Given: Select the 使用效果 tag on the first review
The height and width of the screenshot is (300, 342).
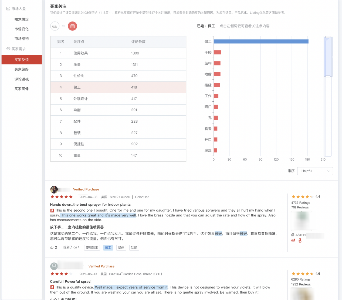Looking at the screenshot, I should (x=92, y=247).
